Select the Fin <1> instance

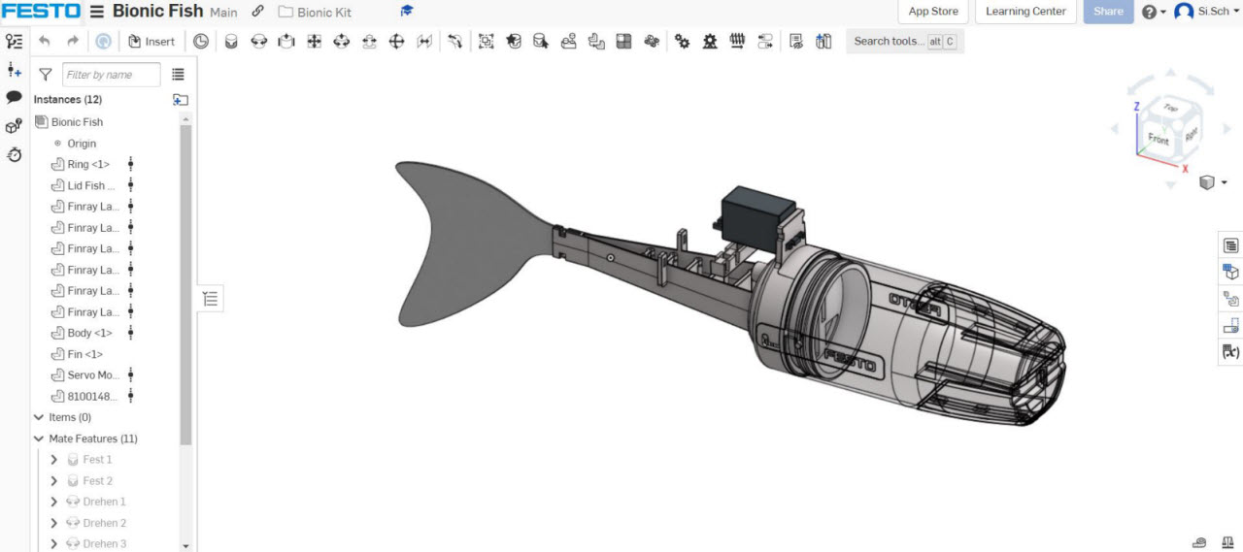[76, 354]
